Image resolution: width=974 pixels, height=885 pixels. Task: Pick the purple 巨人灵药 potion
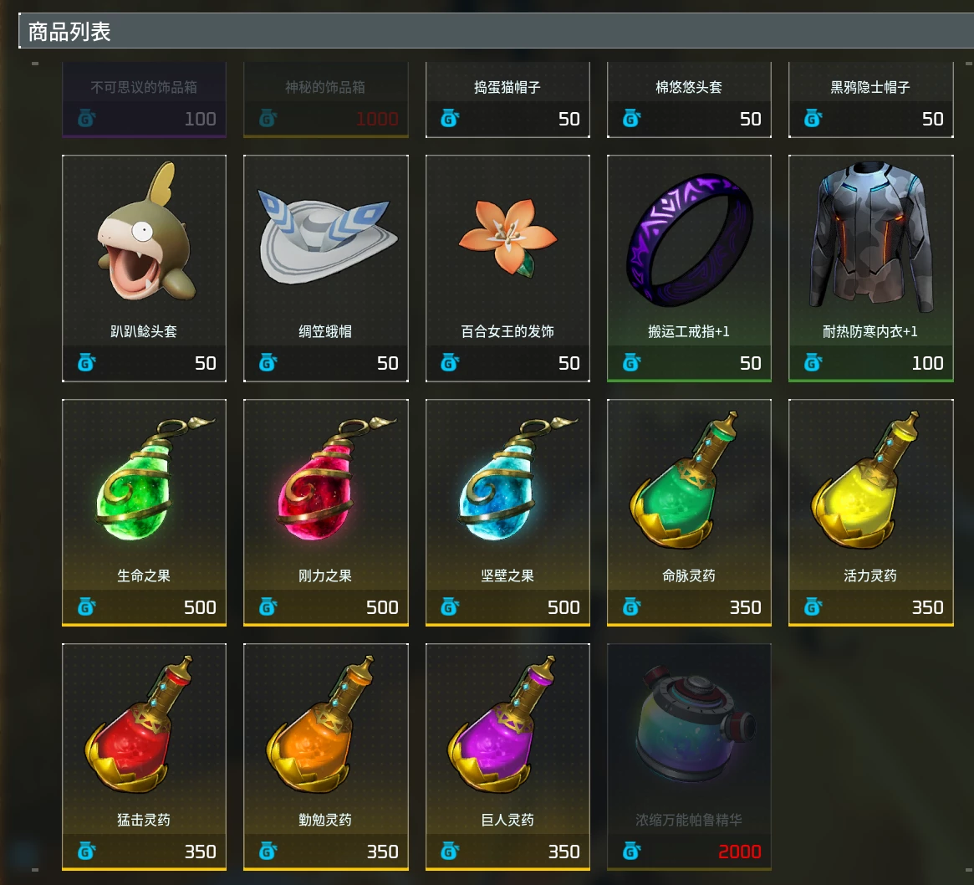[507, 756]
